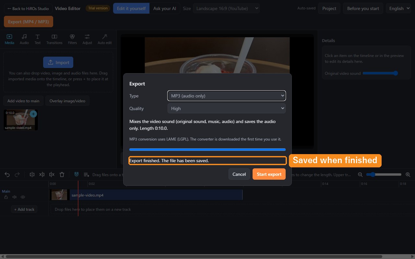Click the timeline zoom slider

click(384, 175)
